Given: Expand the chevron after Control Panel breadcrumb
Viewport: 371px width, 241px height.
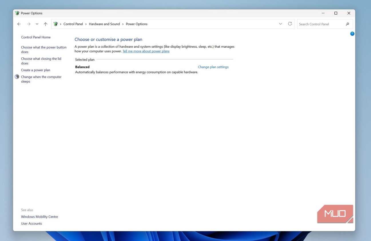Looking at the screenshot, I should pyautogui.click(x=86, y=24).
